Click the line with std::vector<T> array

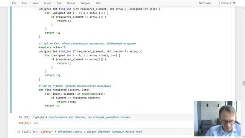90,51
